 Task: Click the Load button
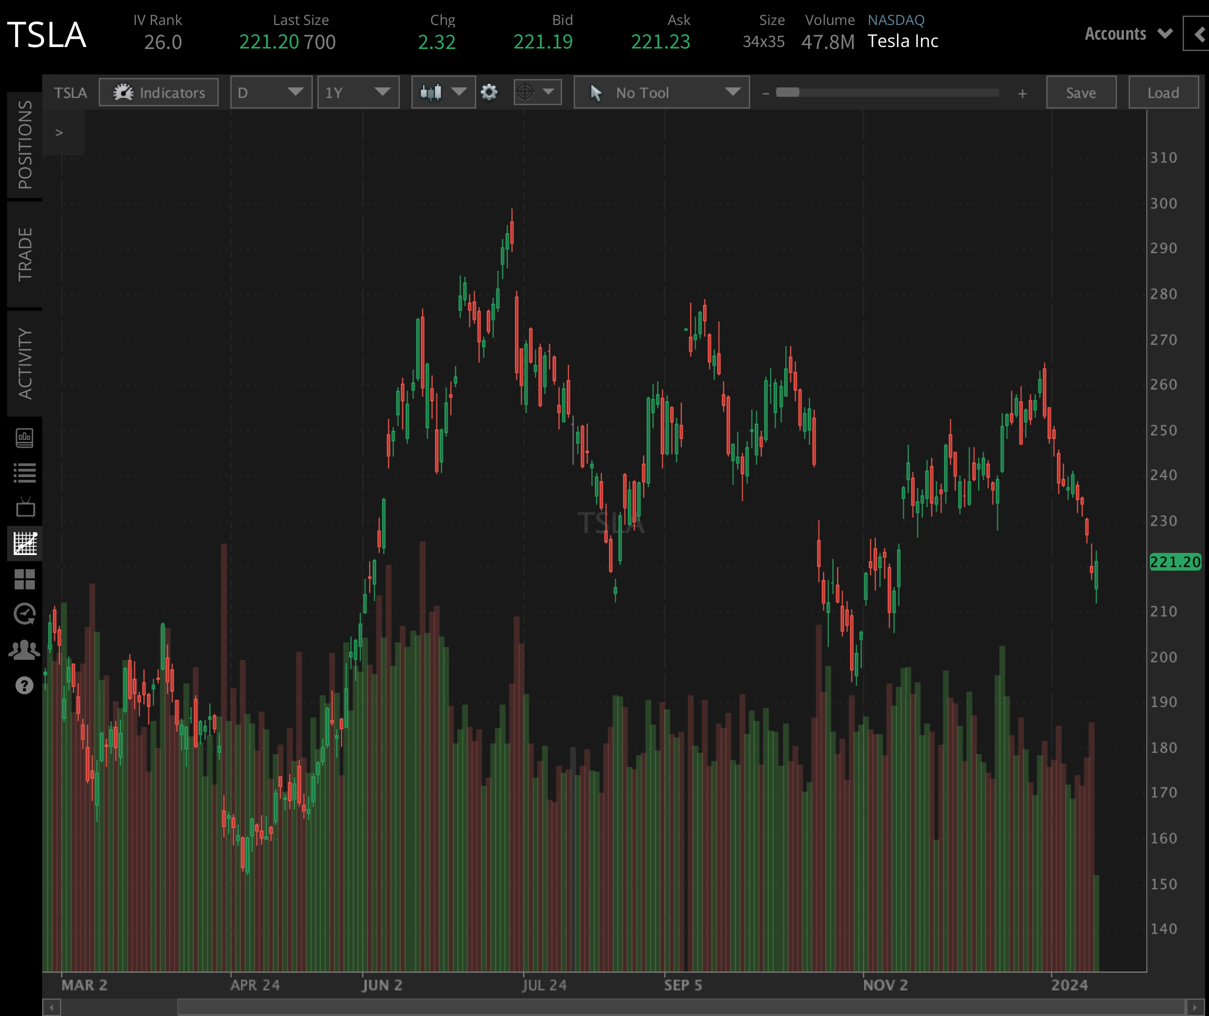pos(1163,92)
